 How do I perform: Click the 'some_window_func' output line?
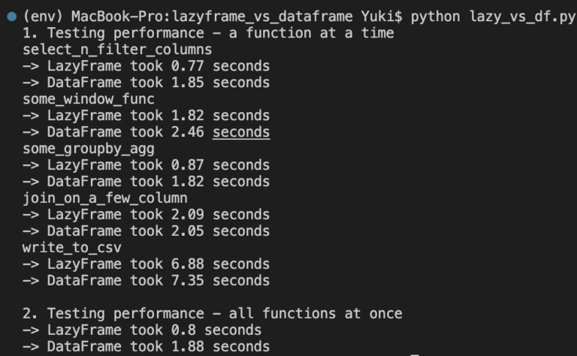[89, 99]
